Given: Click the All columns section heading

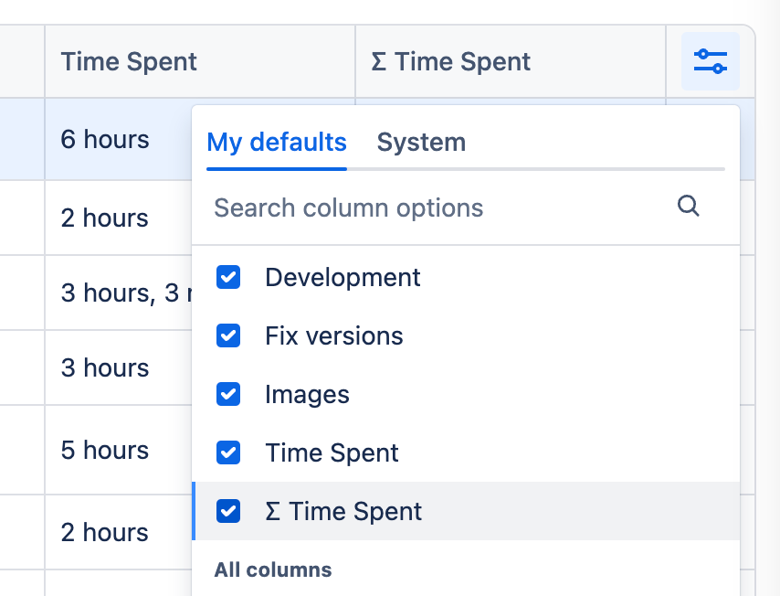Looking at the screenshot, I should click(273, 570).
